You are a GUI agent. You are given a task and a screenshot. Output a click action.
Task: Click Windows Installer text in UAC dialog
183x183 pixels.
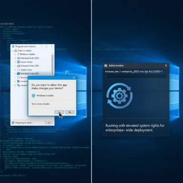coord(45,96)
